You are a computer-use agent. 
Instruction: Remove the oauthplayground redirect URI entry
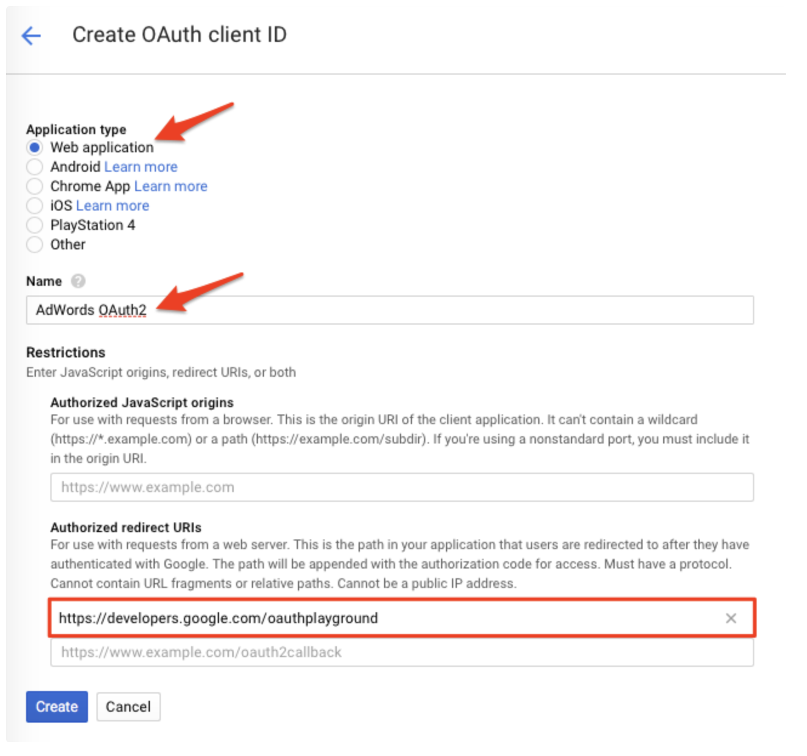tap(731, 618)
